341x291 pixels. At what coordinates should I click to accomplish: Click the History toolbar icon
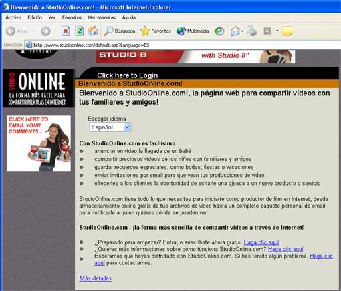pos(219,31)
